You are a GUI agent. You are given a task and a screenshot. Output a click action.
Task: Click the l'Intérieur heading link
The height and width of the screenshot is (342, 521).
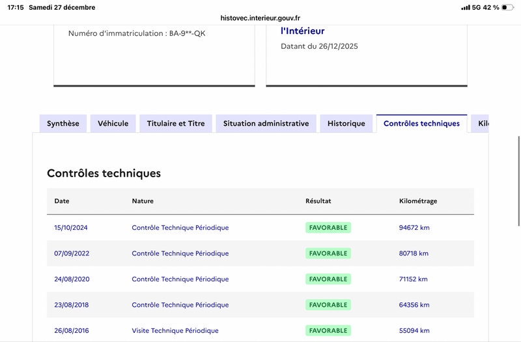[302, 31]
